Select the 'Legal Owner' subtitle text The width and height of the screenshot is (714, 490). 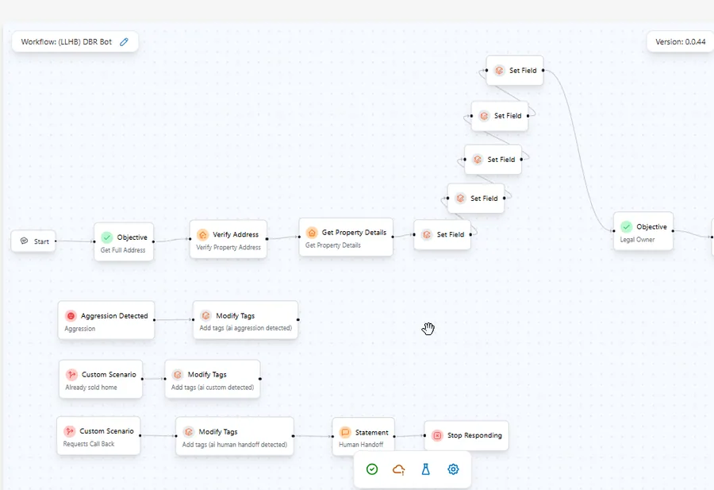coord(637,240)
